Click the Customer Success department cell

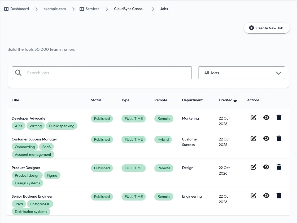point(190,142)
